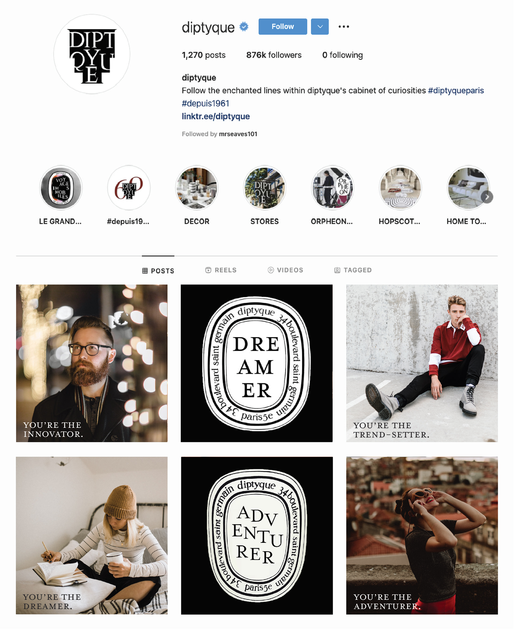This screenshot has height=629, width=514.
Task: View the STORES story highlight
Action: [264, 188]
